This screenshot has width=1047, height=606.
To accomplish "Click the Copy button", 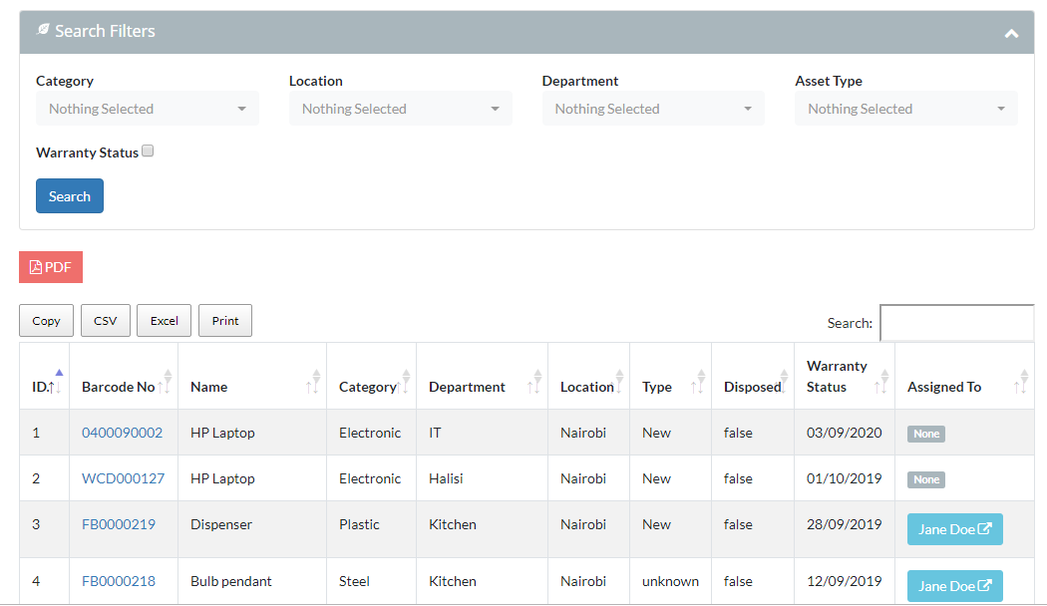I will point(46,321).
